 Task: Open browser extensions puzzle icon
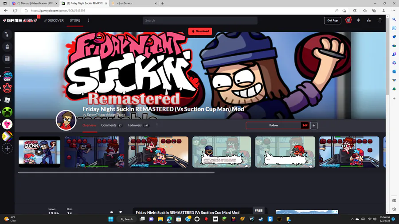point(355,11)
